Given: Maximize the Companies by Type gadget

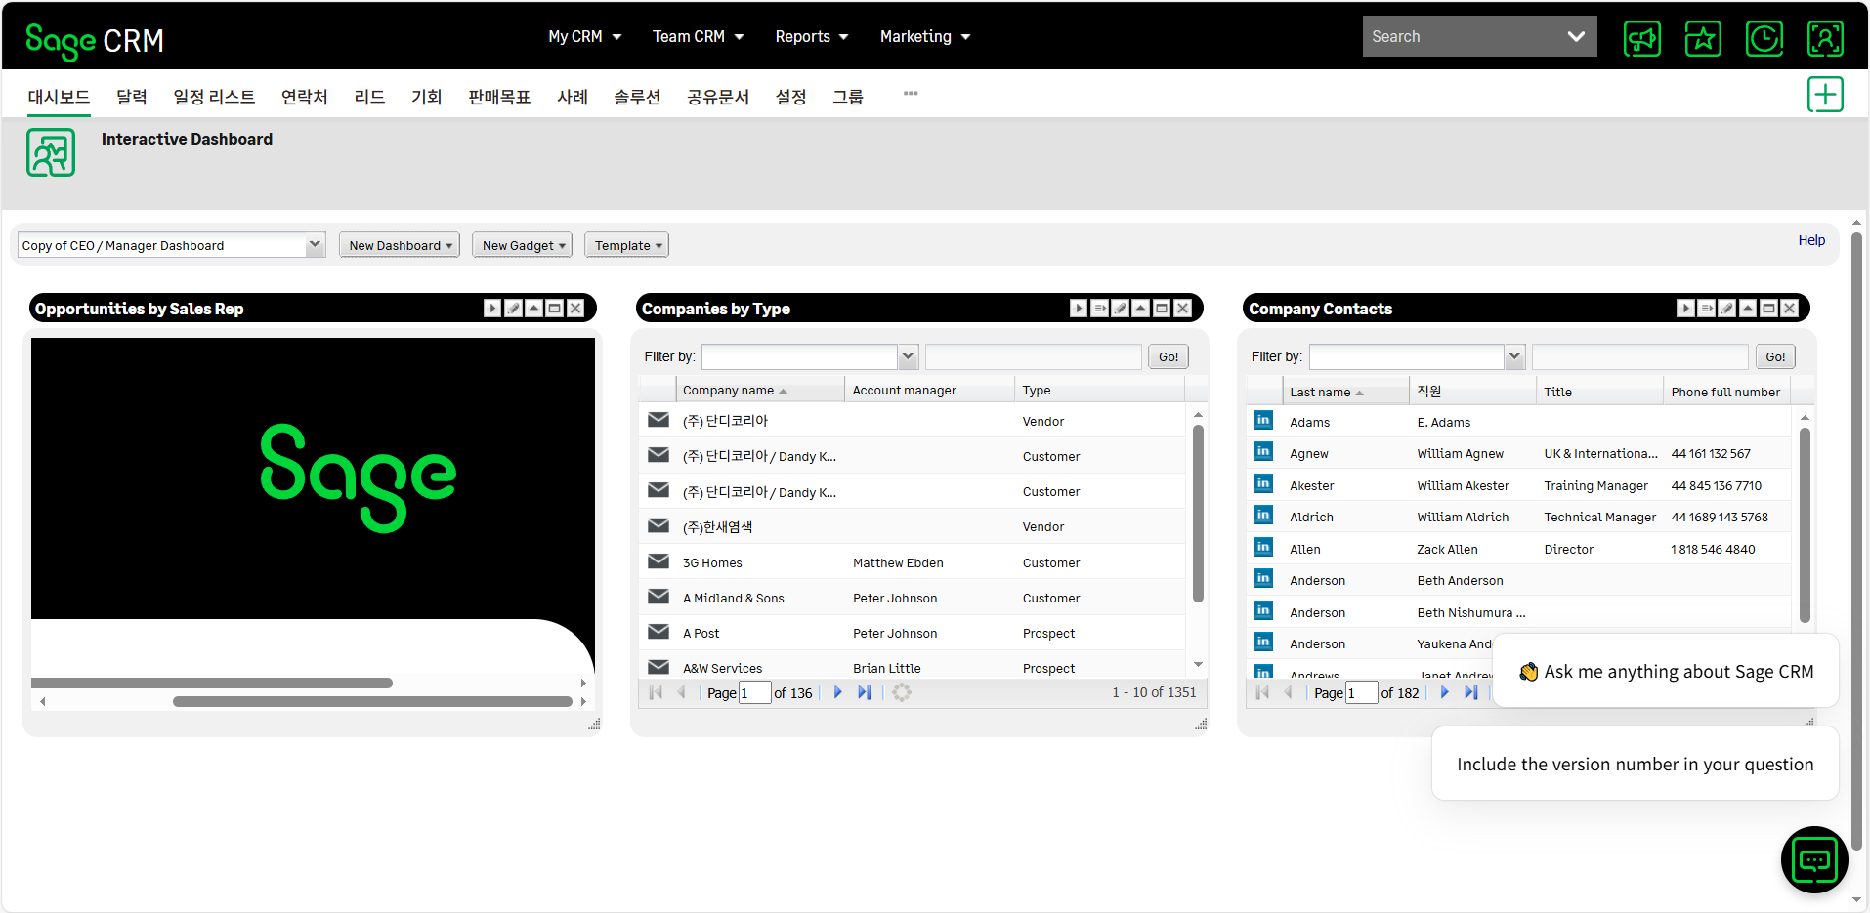Looking at the screenshot, I should 1162,309.
